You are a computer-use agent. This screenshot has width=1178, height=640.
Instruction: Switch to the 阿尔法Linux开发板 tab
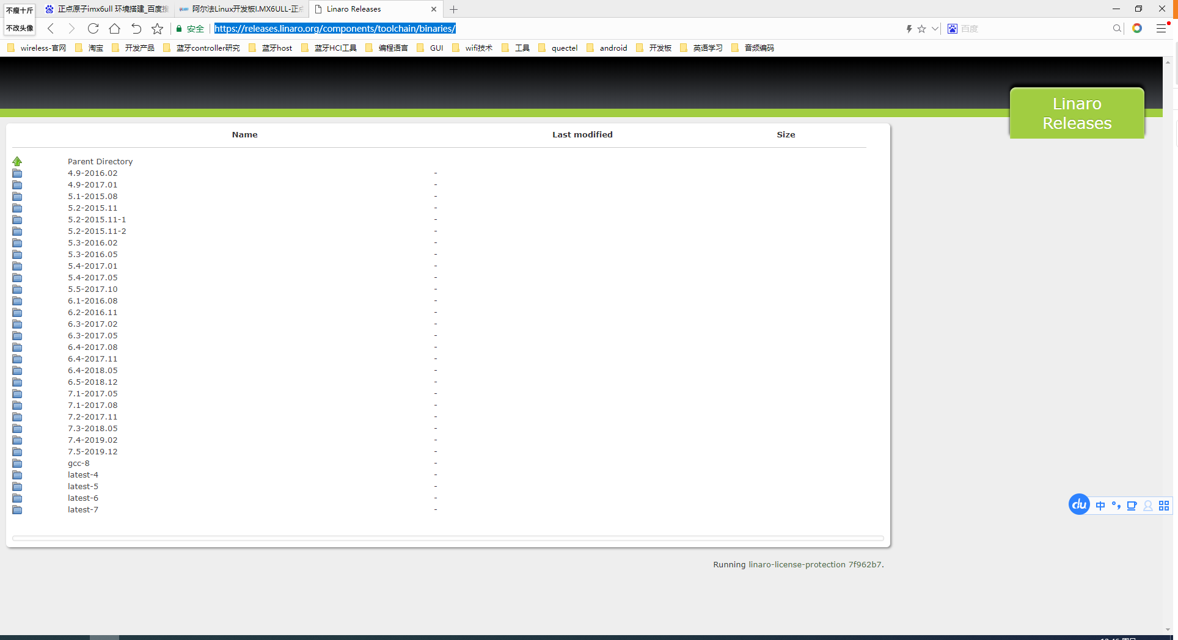(x=241, y=9)
